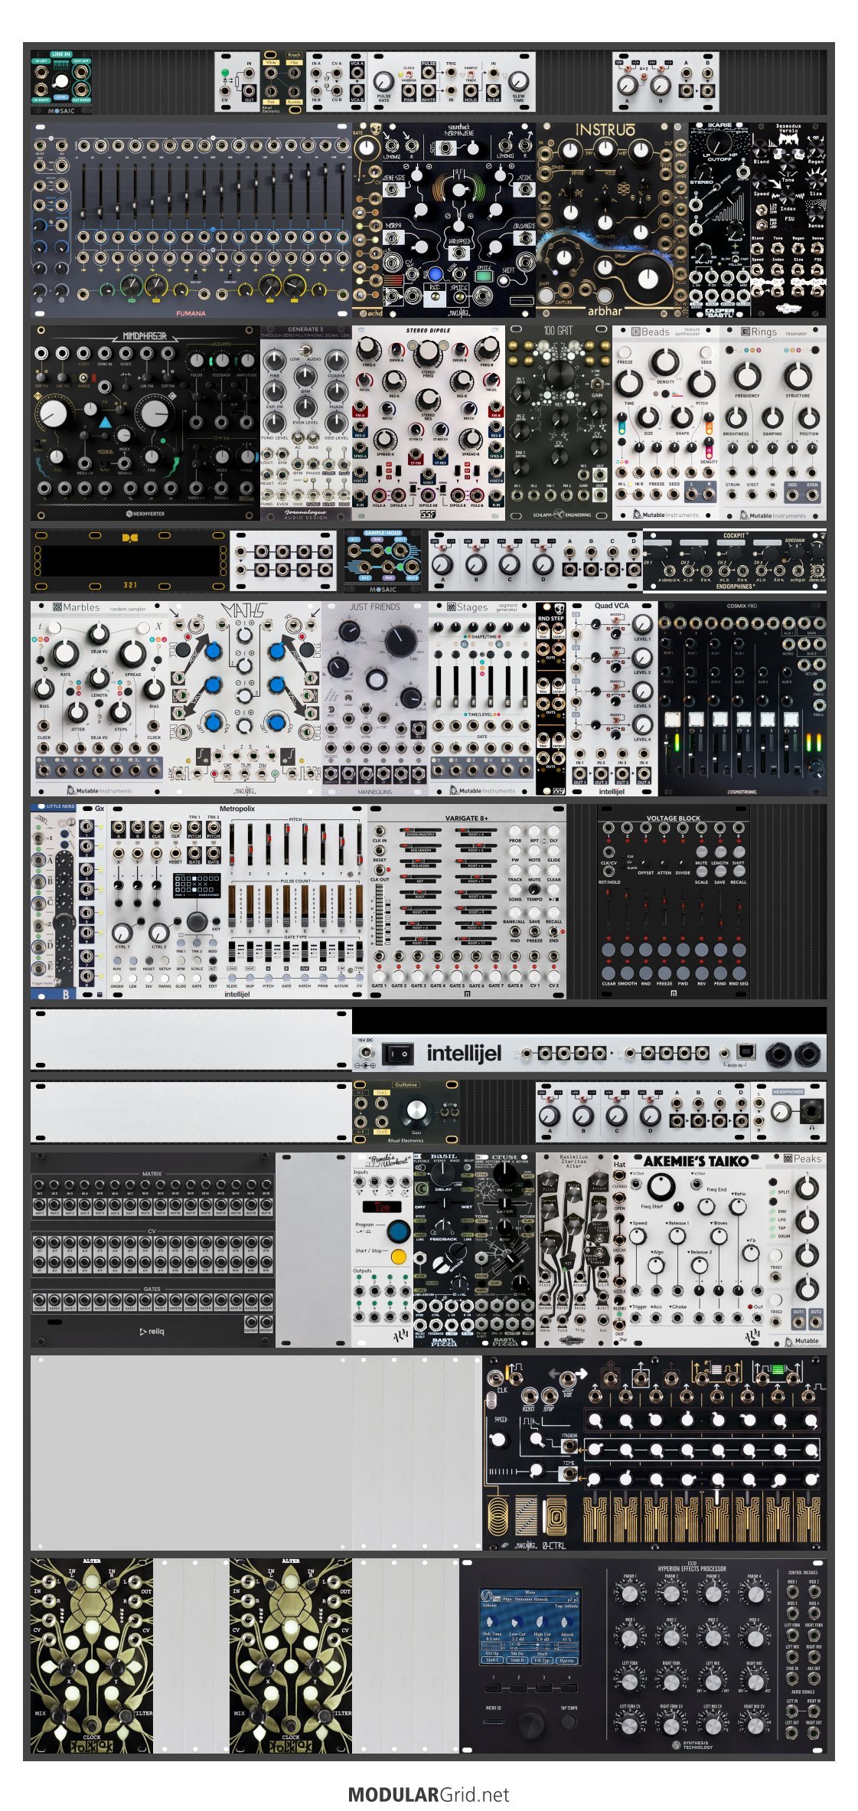Open the MODULARGrid.net link
Viewport: 858px width, 1811px height.
tap(429, 1794)
